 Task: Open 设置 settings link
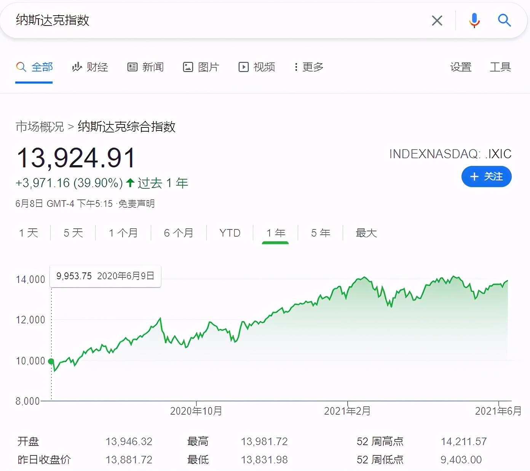[x=461, y=67]
